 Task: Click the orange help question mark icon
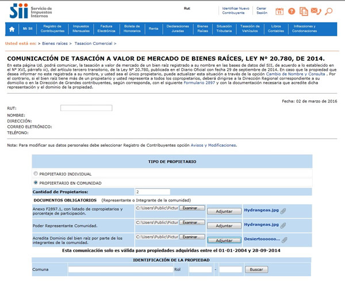(292, 11)
